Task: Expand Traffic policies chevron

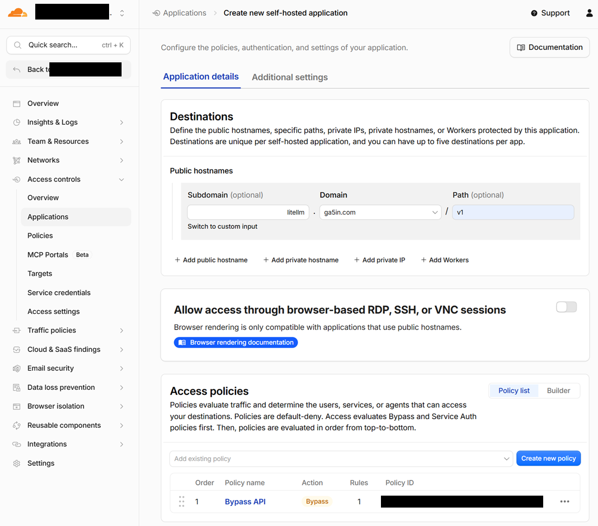Action: click(122, 330)
